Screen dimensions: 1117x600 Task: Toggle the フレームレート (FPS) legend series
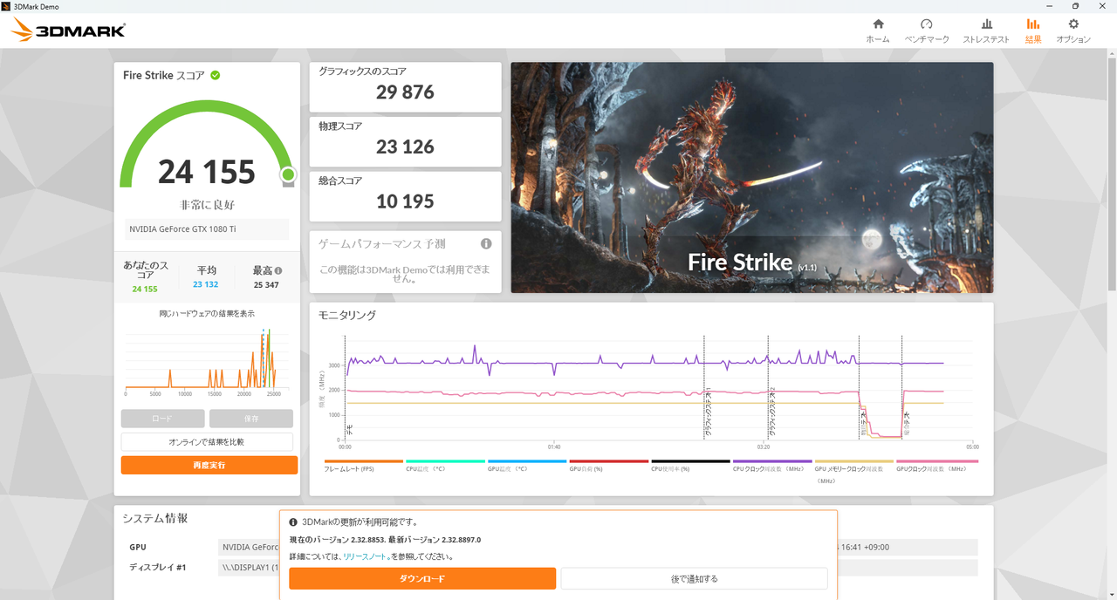click(x=363, y=466)
